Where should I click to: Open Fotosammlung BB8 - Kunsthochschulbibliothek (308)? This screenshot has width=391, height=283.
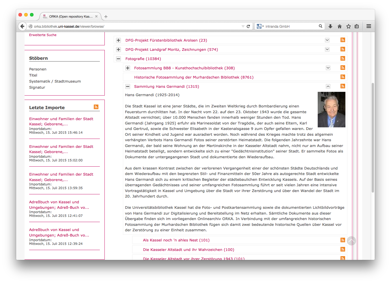pos(184,68)
